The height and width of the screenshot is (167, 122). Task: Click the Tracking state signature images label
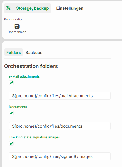(34, 137)
